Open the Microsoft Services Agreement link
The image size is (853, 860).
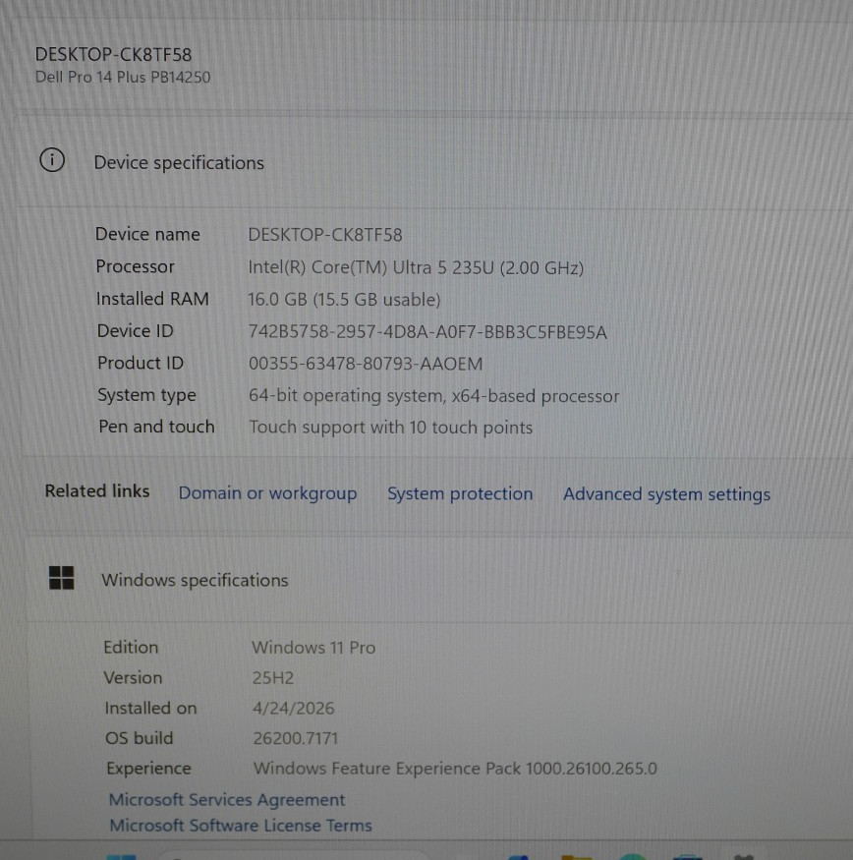point(227,800)
